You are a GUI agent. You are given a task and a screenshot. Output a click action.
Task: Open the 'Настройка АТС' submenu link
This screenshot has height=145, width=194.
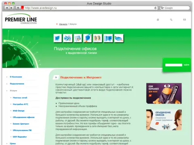21,104
